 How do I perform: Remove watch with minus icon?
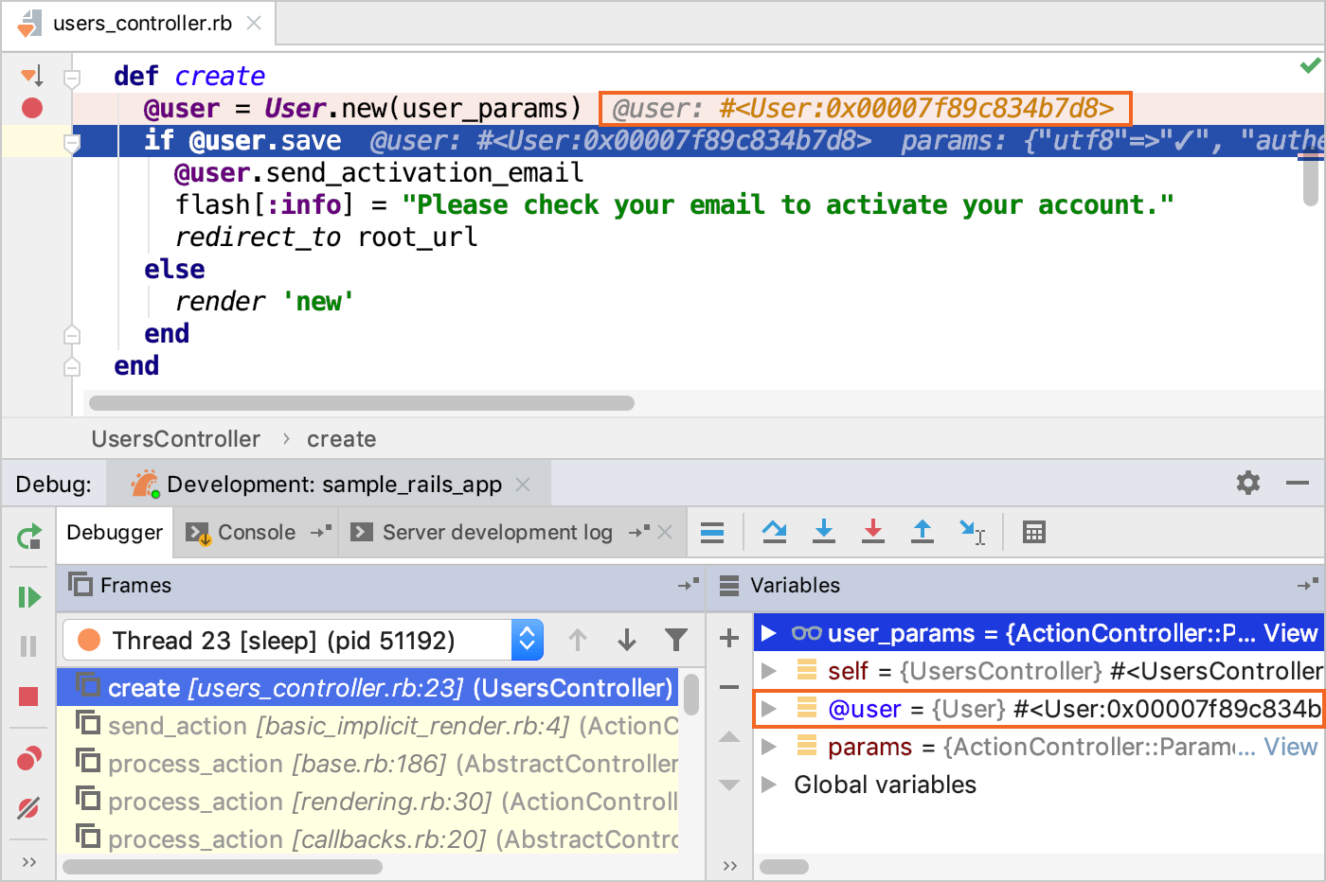[729, 687]
